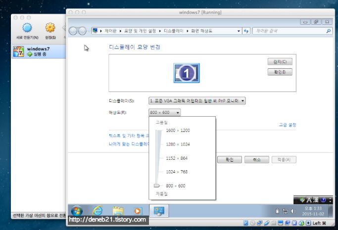Click the control panel icon in the address bar
338x230 pixels.
tap(95, 31)
